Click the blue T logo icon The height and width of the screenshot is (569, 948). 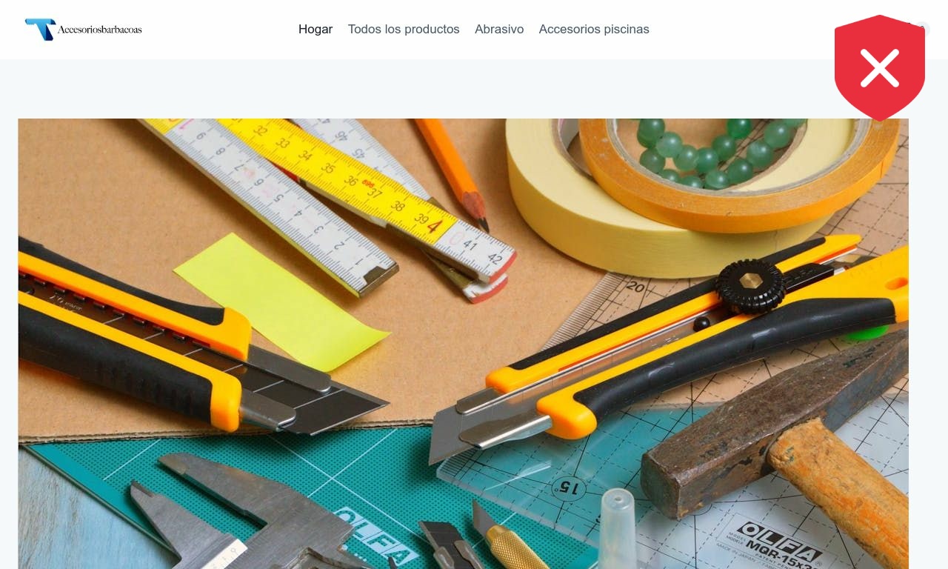[x=40, y=29]
